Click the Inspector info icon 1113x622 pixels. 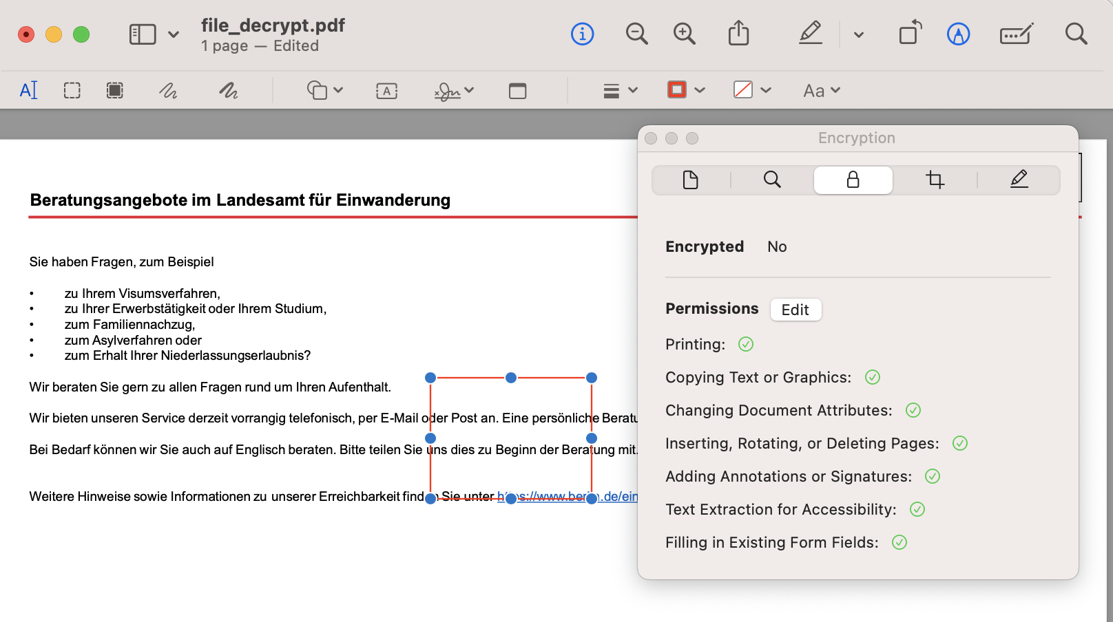pos(583,34)
